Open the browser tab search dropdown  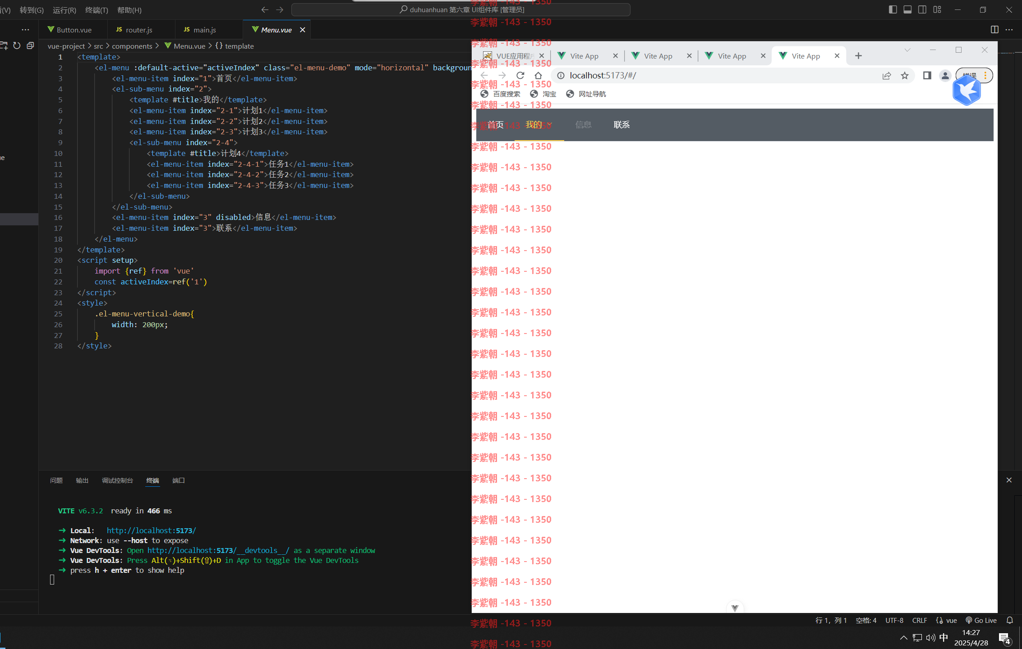coord(907,50)
